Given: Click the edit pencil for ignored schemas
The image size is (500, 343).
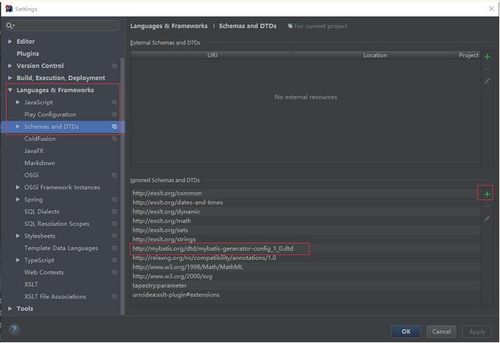Looking at the screenshot, I should [x=487, y=219].
